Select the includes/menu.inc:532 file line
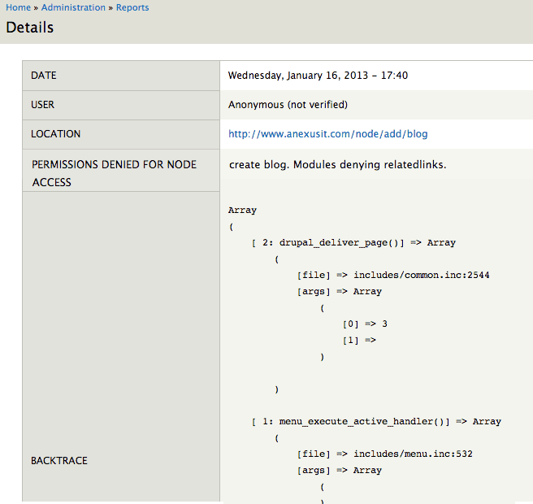 pos(385,454)
